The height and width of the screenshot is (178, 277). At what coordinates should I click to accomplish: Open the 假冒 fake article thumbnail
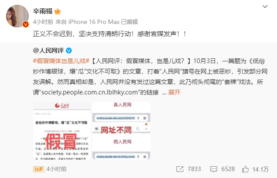[62, 131]
